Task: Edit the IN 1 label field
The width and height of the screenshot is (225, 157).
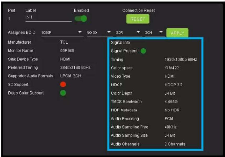Action: (49, 18)
